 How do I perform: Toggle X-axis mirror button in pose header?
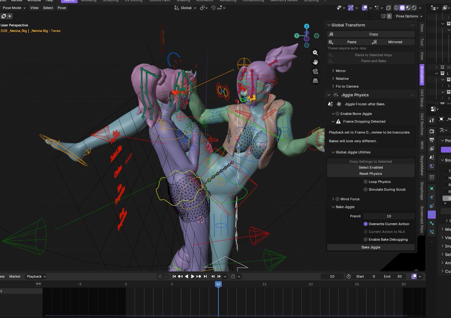[x=389, y=16]
